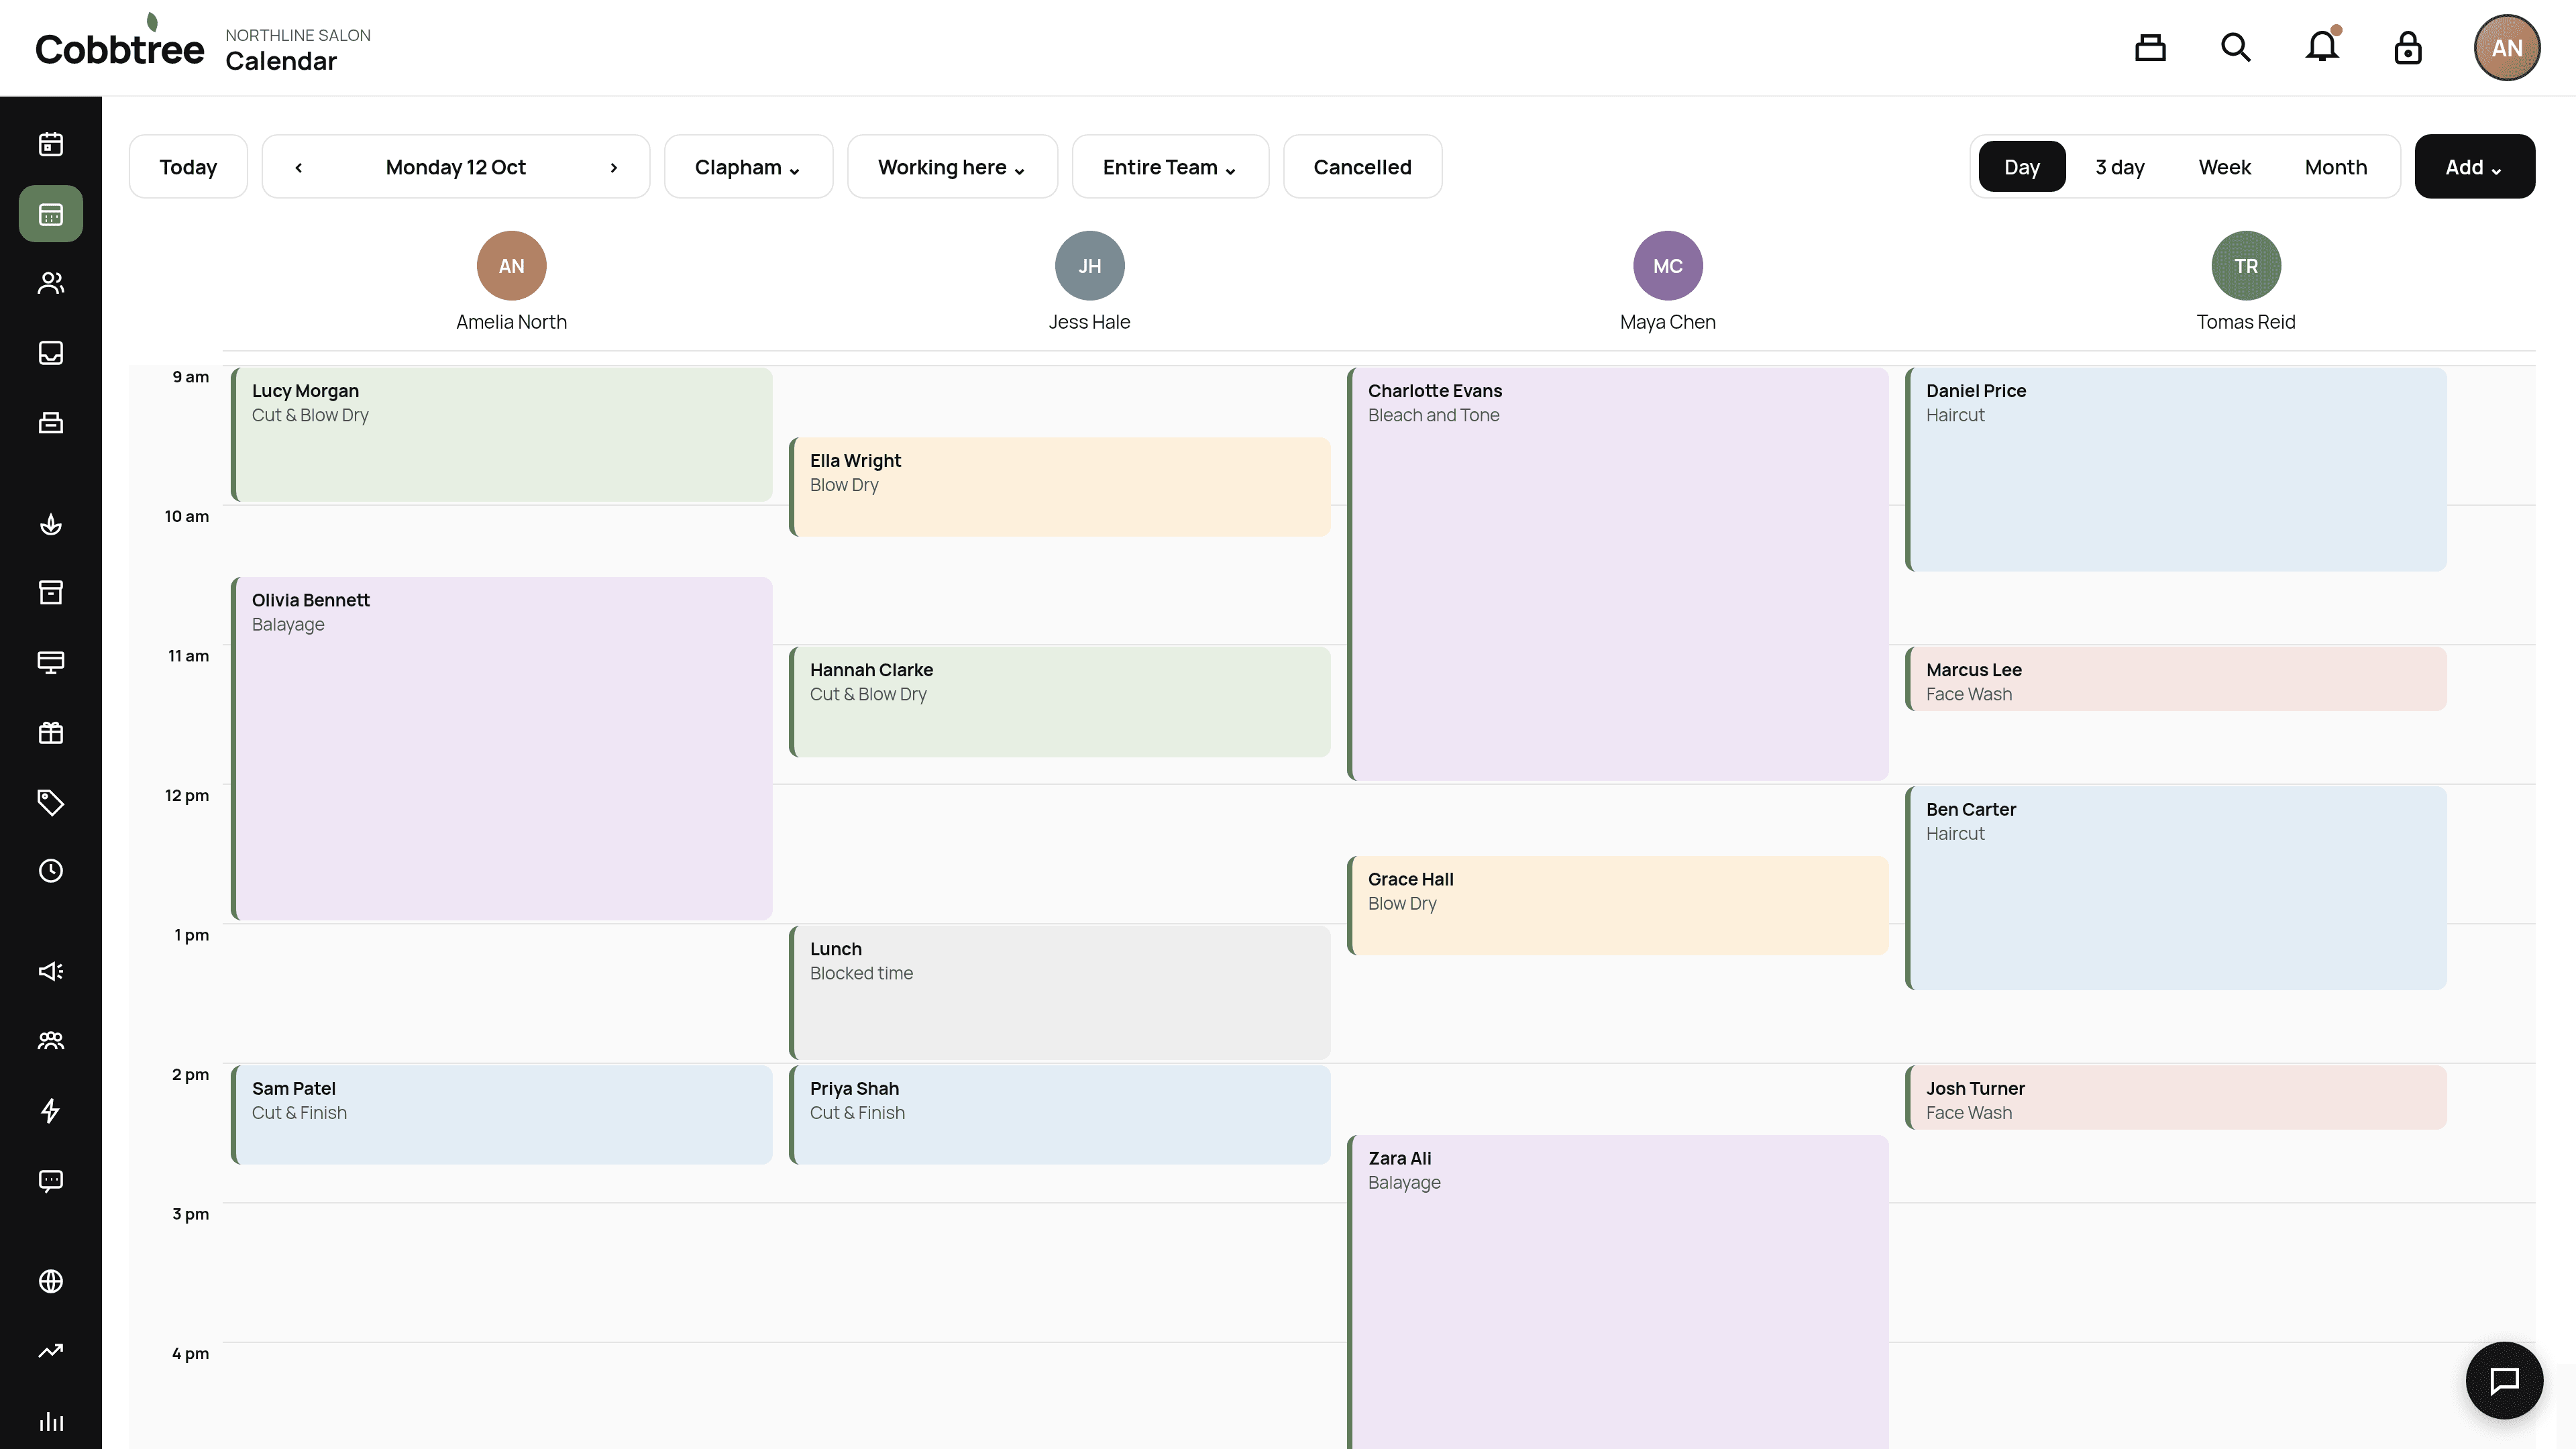Click the clock icon in sidebar
2576x1449 pixels.
pos(51,871)
